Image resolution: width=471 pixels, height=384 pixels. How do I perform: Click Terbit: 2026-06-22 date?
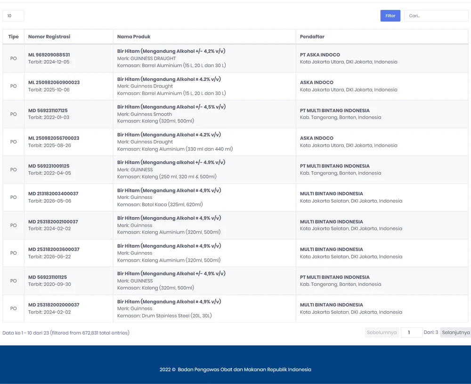tap(49, 257)
